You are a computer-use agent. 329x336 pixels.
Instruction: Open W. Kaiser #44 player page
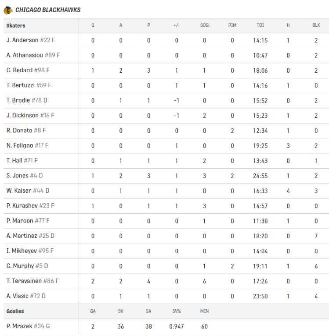(x=28, y=191)
